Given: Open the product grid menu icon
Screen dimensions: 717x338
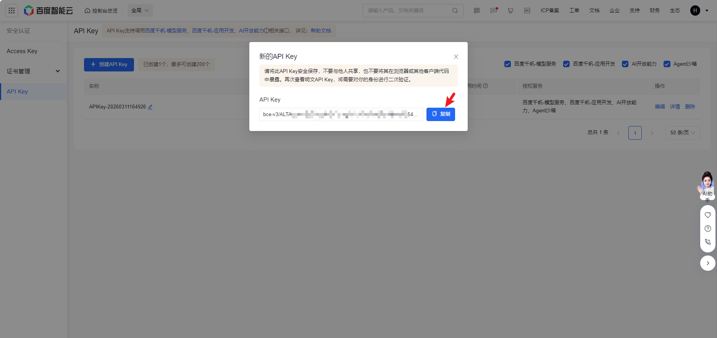Looking at the screenshot, I should coord(12,11).
